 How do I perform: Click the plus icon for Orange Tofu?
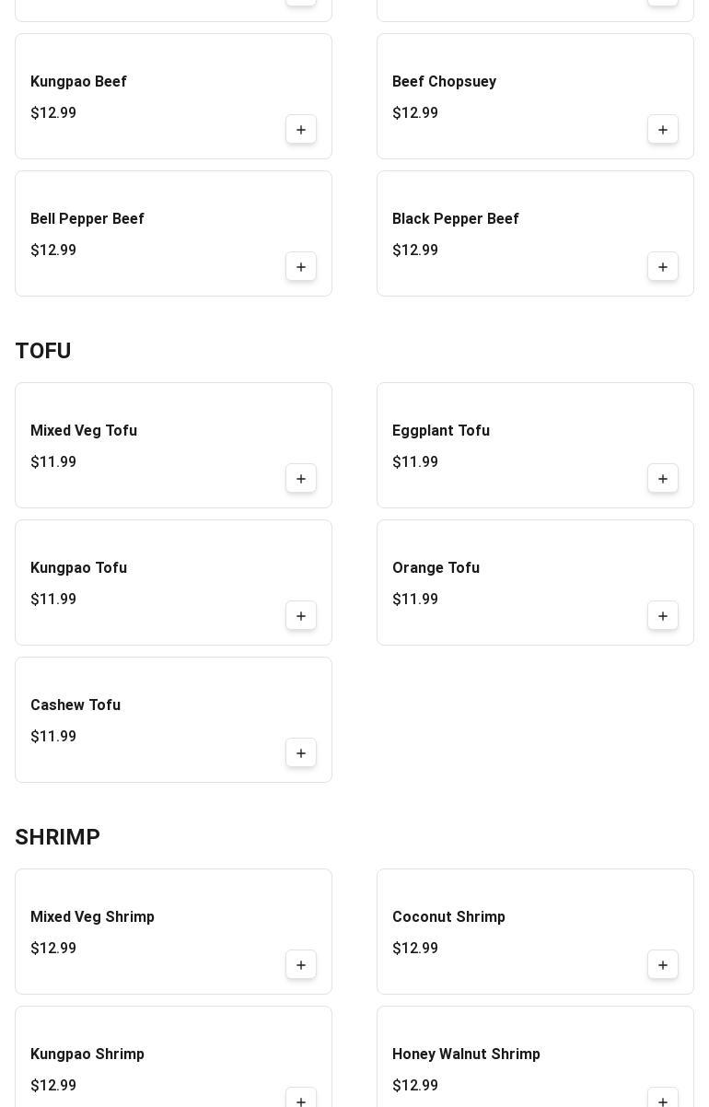coord(663,616)
